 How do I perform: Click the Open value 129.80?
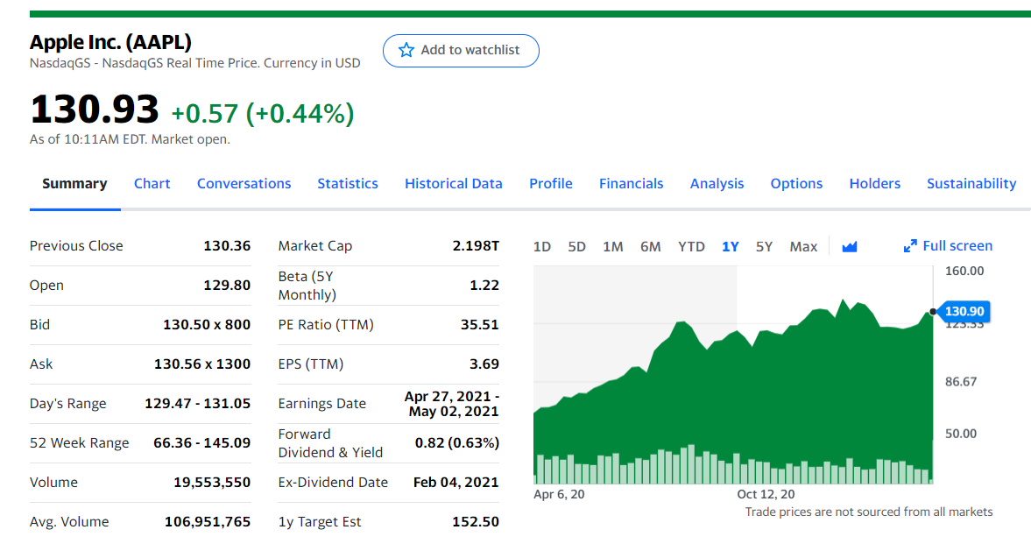(227, 286)
